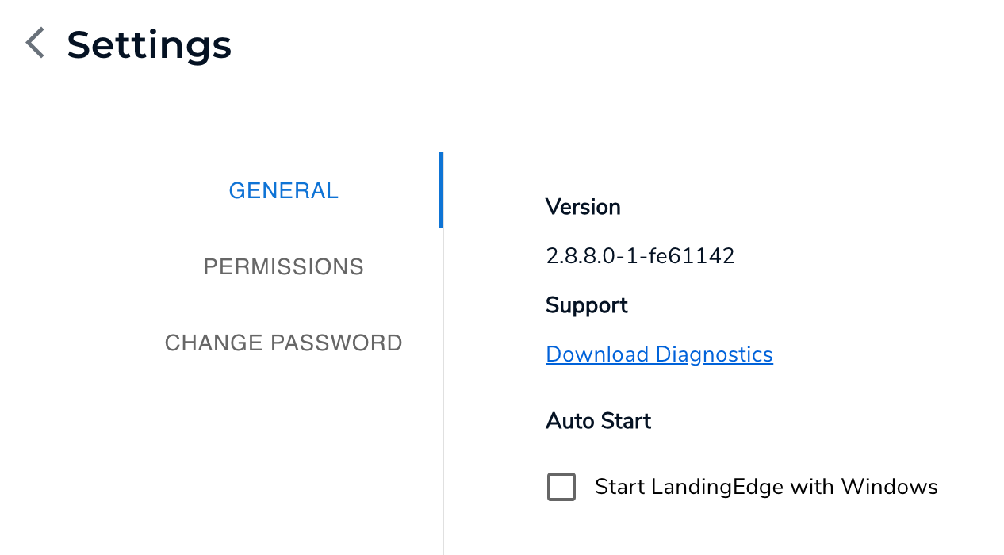Screen dimensions: 1004x555
Task: Navigate back using the angle bracket icon
Action: pyautogui.click(x=34, y=43)
